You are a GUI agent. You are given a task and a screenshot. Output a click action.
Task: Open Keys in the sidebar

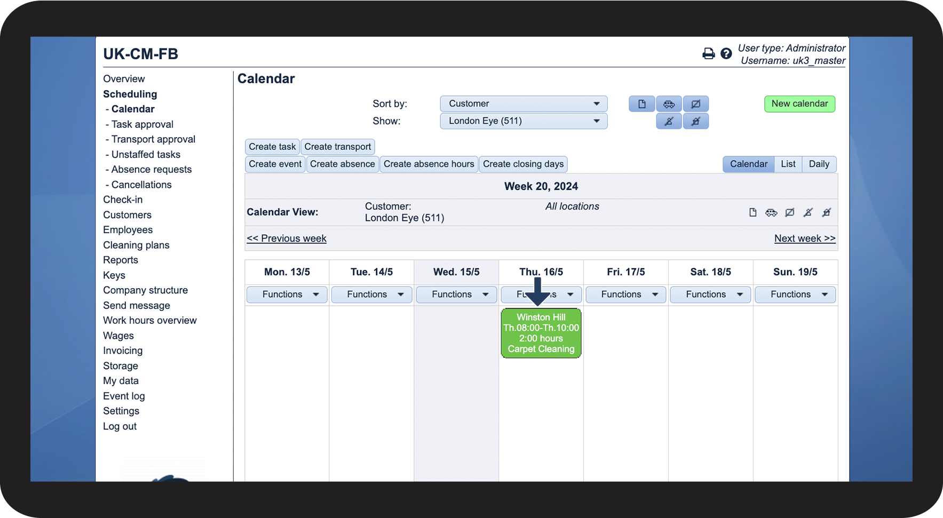tap(114, 275)
